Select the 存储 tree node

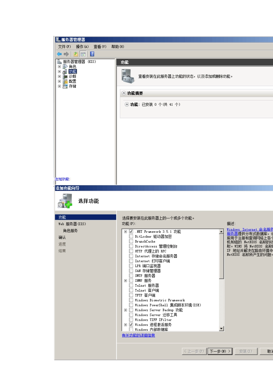72,86
